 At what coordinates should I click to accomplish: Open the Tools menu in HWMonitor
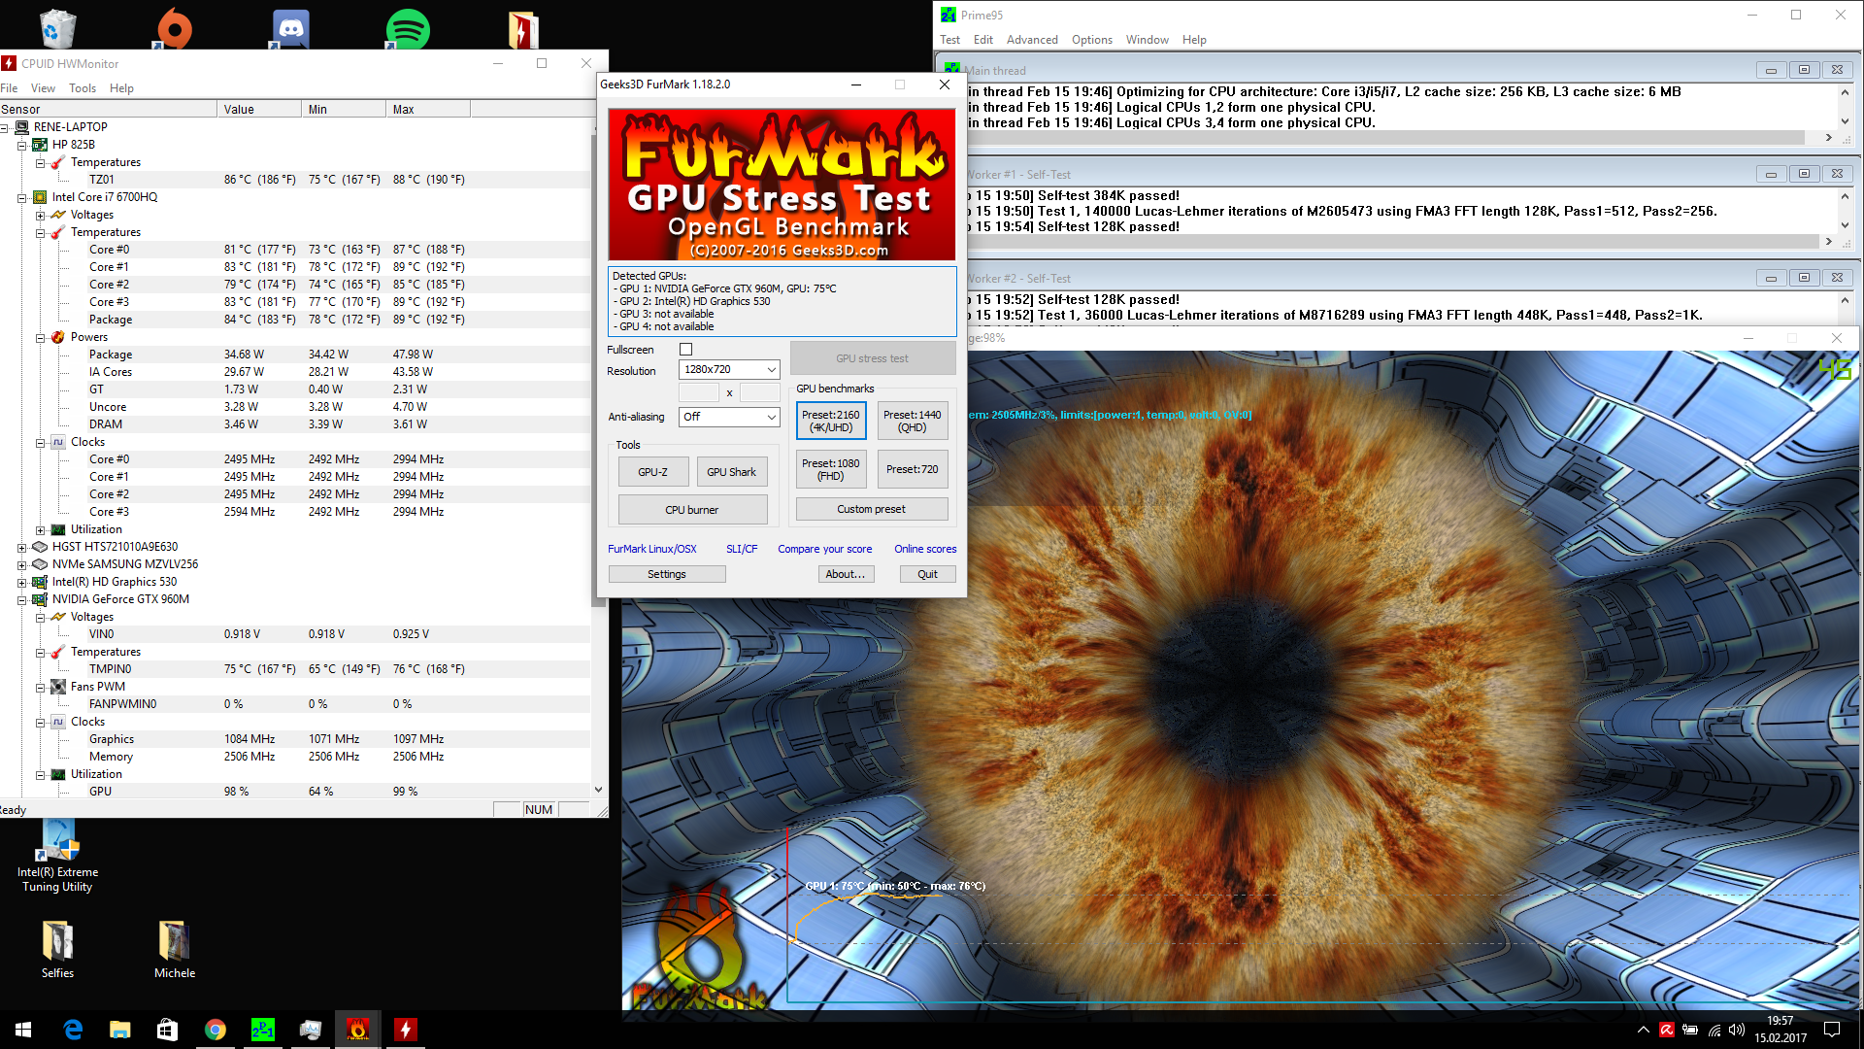pos(83,88)
